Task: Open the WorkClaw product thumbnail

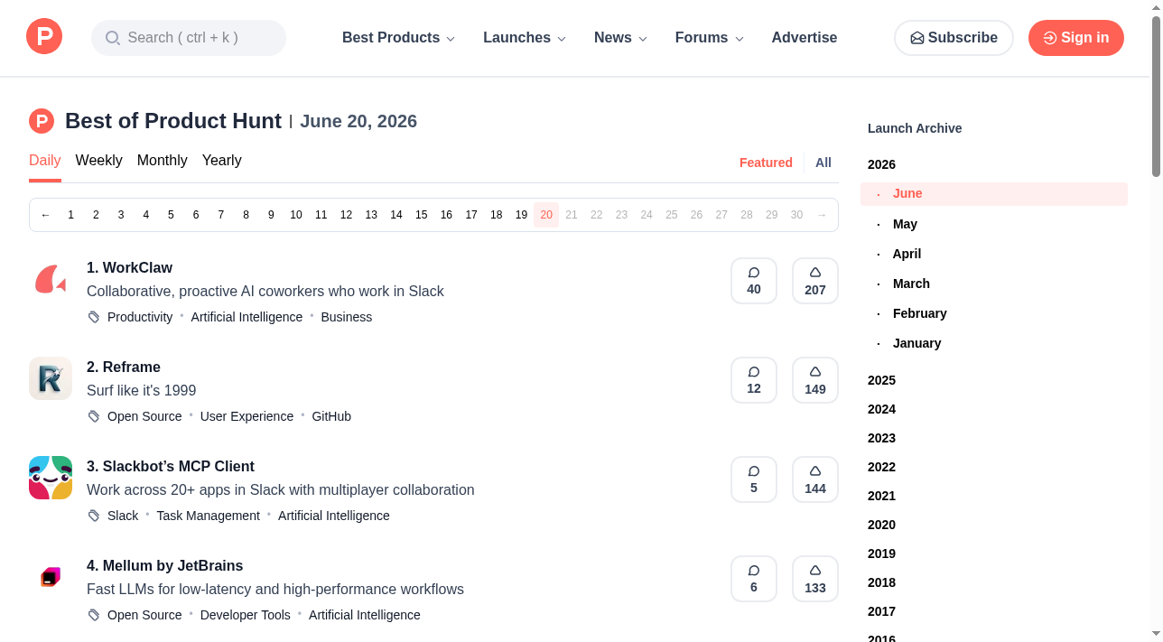Action: click(51, 280)
